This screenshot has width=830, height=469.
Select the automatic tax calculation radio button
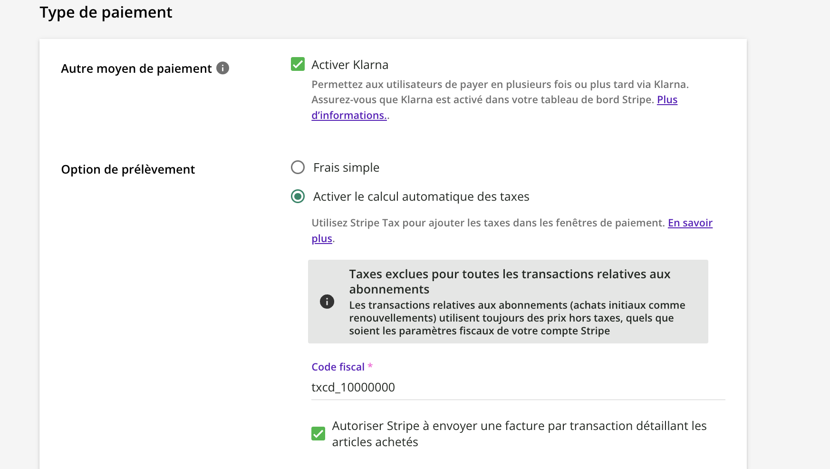tap(298, 196)
